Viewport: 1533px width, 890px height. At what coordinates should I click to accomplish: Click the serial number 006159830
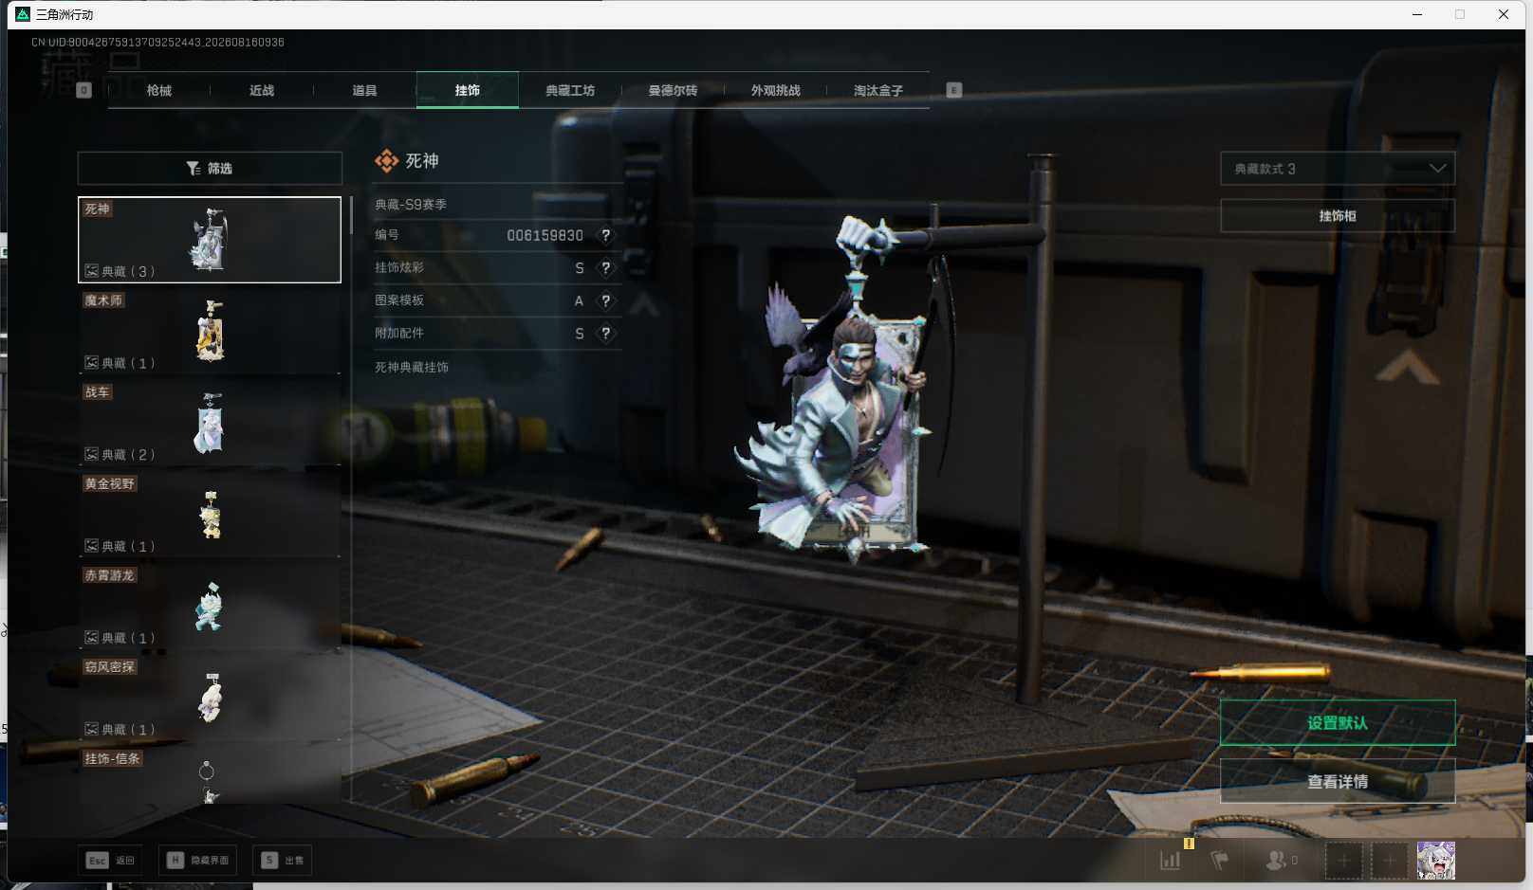[x=545, y=235]
